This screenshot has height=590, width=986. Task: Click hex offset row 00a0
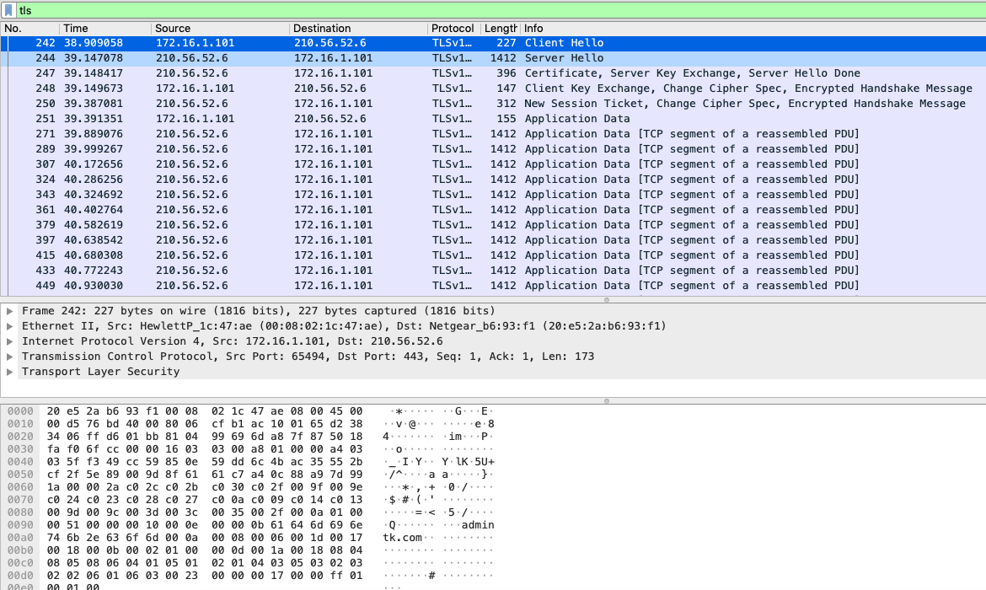click(x=20, y=537)
